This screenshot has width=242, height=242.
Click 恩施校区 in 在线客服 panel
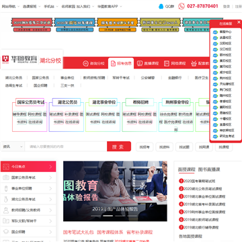tap(225, 113)
